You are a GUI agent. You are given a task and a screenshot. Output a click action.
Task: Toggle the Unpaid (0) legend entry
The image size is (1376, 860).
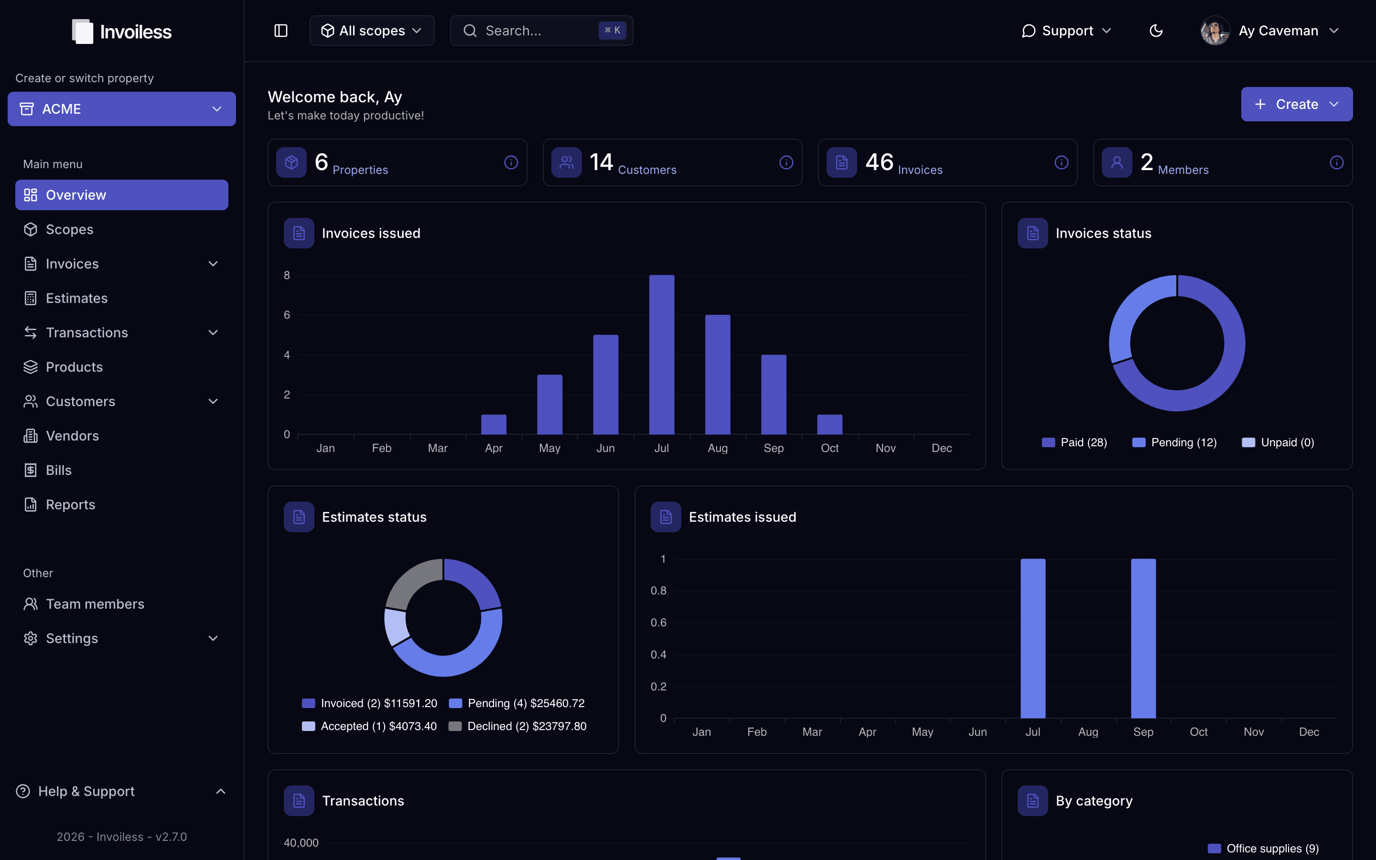coord(1278,442)
